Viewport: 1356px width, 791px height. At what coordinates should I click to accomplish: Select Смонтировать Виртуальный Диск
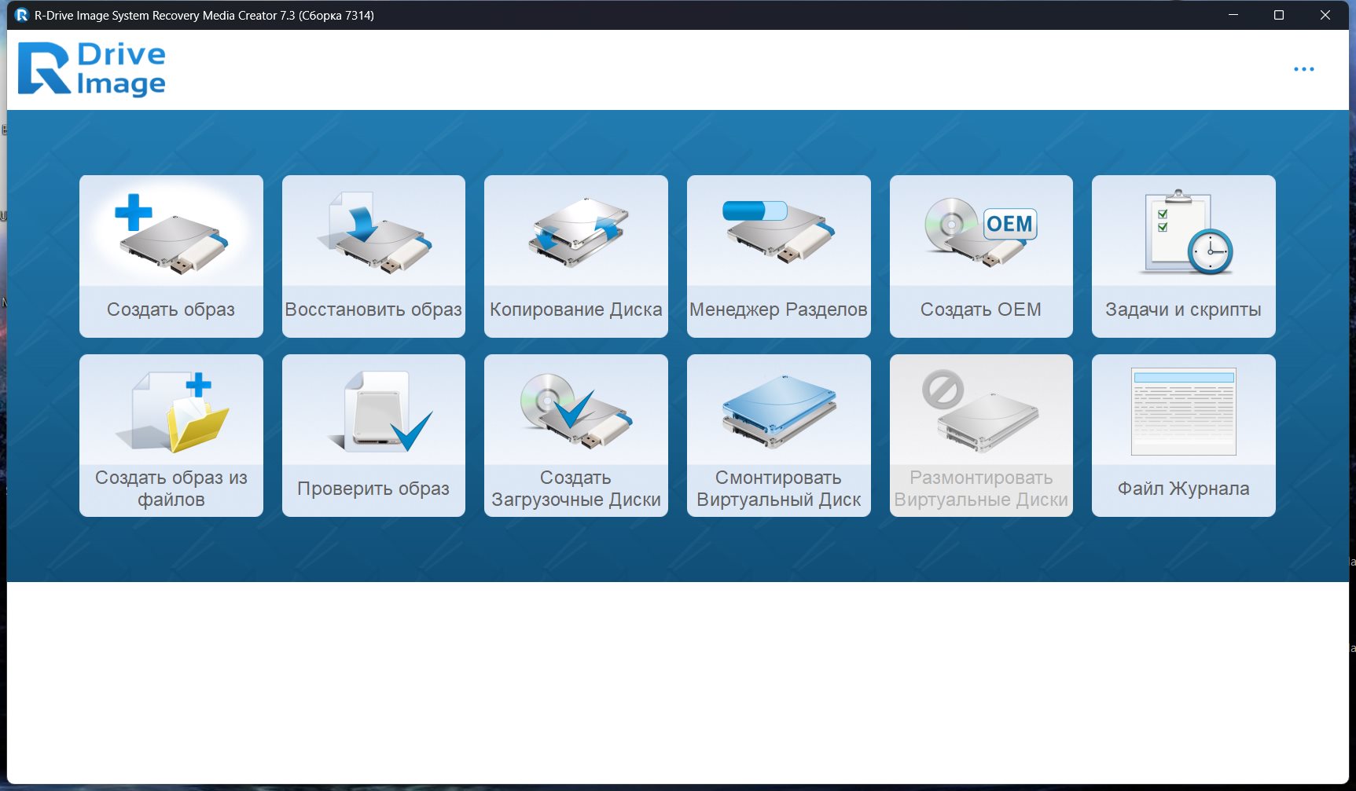pos(779,435)
